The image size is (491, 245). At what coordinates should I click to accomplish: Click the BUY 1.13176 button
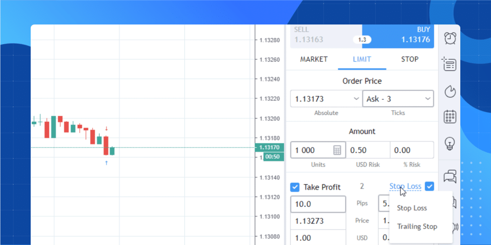pyautogui.click(x=398, y=36)
